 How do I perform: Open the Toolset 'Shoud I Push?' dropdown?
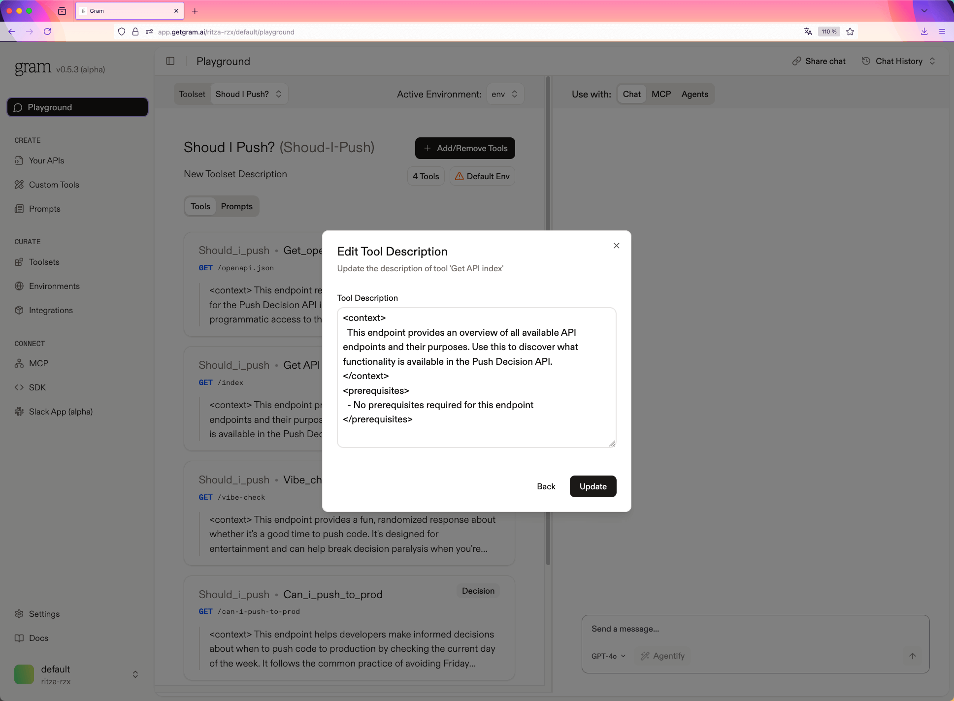click(248, 94)
